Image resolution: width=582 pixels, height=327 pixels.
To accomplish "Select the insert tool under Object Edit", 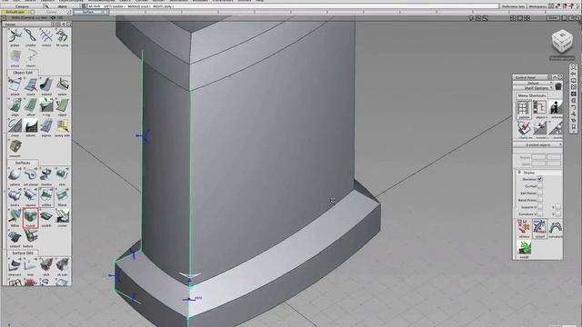I will (x=31, y=86).
